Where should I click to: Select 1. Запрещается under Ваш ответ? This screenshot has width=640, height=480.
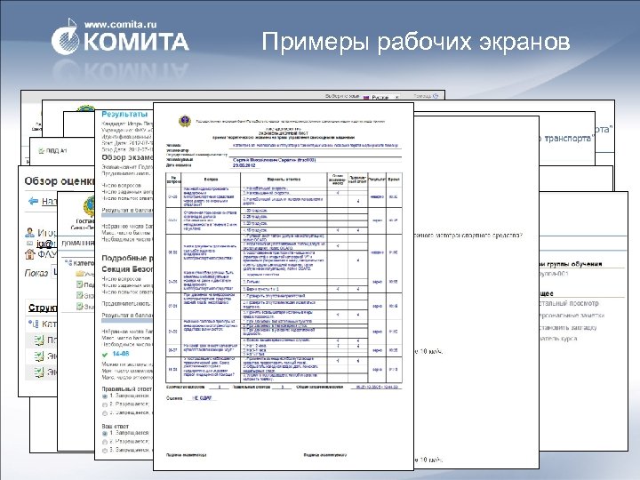[105, 434]
